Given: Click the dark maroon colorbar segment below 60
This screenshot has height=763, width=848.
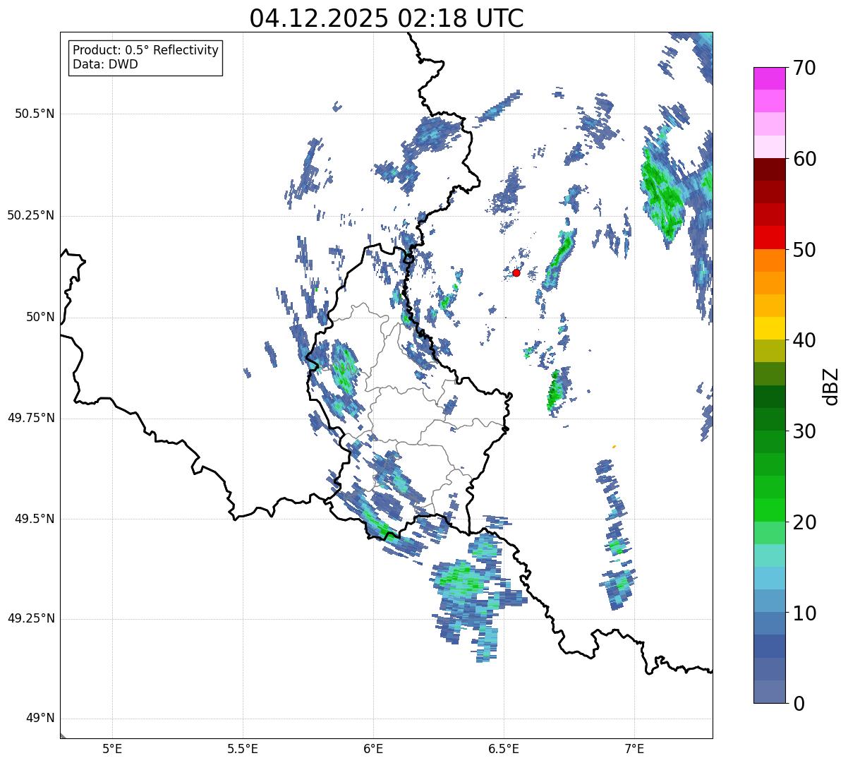Looking at the screenshot, I should [x=770, y=169].
